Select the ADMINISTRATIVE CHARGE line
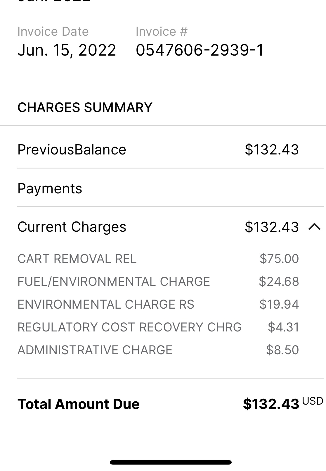This screenshot has height=471, width=326. 158,350
